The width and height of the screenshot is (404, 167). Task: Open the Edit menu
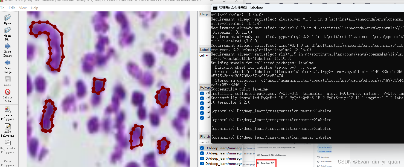coord(11,8)
